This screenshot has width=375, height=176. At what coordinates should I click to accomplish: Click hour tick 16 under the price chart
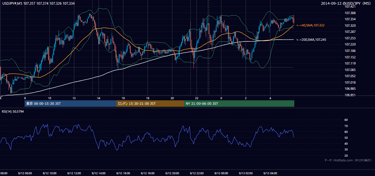pos(123,98)
